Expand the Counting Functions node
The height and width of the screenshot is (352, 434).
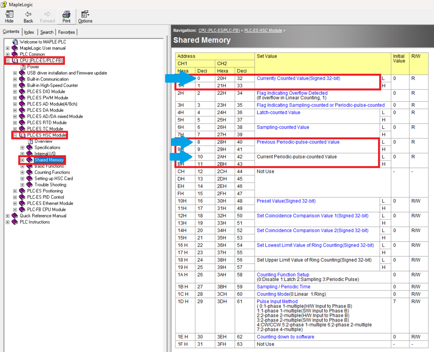tap(22, 172)
